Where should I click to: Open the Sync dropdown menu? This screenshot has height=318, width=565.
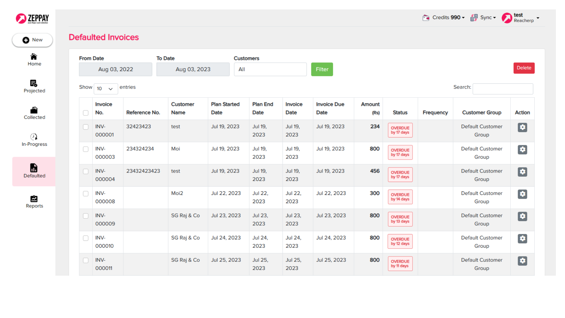483,18
